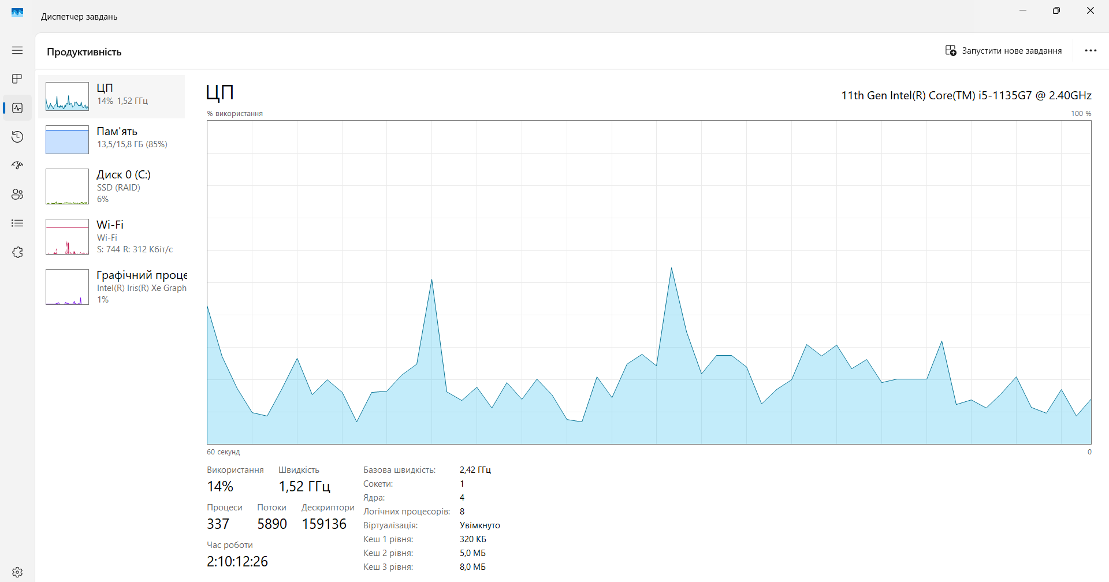
Task: Go to the Processes page icon
Action: [x=17, y=79]
